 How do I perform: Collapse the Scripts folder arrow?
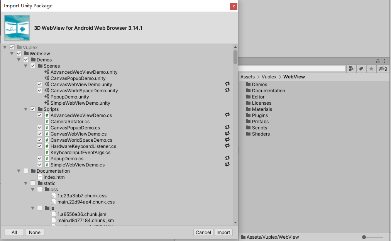pyautogui.click(x=26, y=109)
